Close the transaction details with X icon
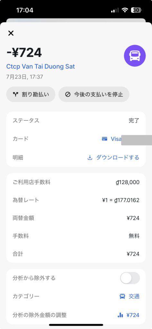 tap(11, 33)
